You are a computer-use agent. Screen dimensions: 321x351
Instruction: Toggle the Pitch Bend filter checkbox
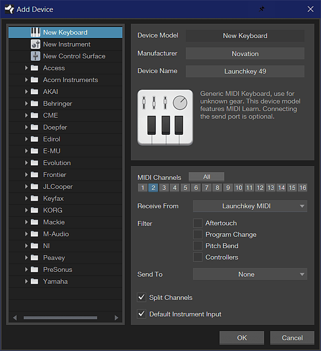click(x=198, y=246)
